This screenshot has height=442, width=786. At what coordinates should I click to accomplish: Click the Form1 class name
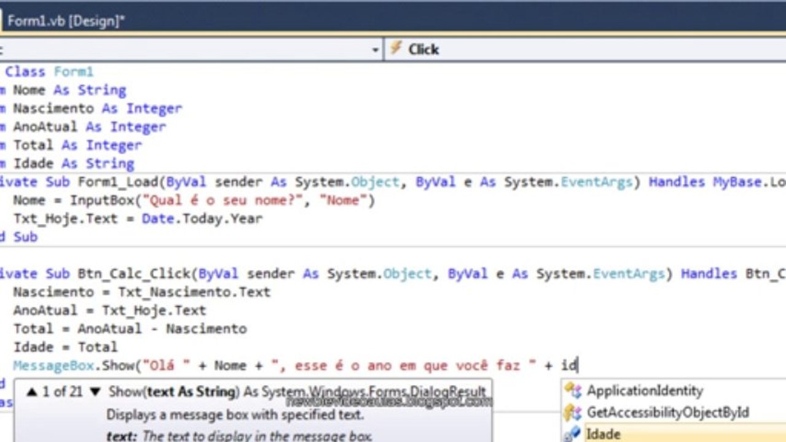pyautogui.click(x=74, y=72)
